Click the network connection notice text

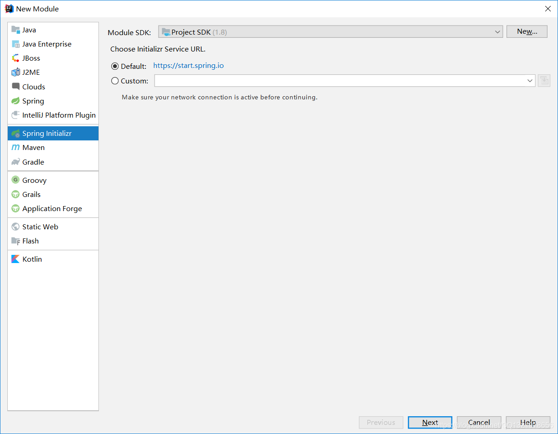pos(219,97)
